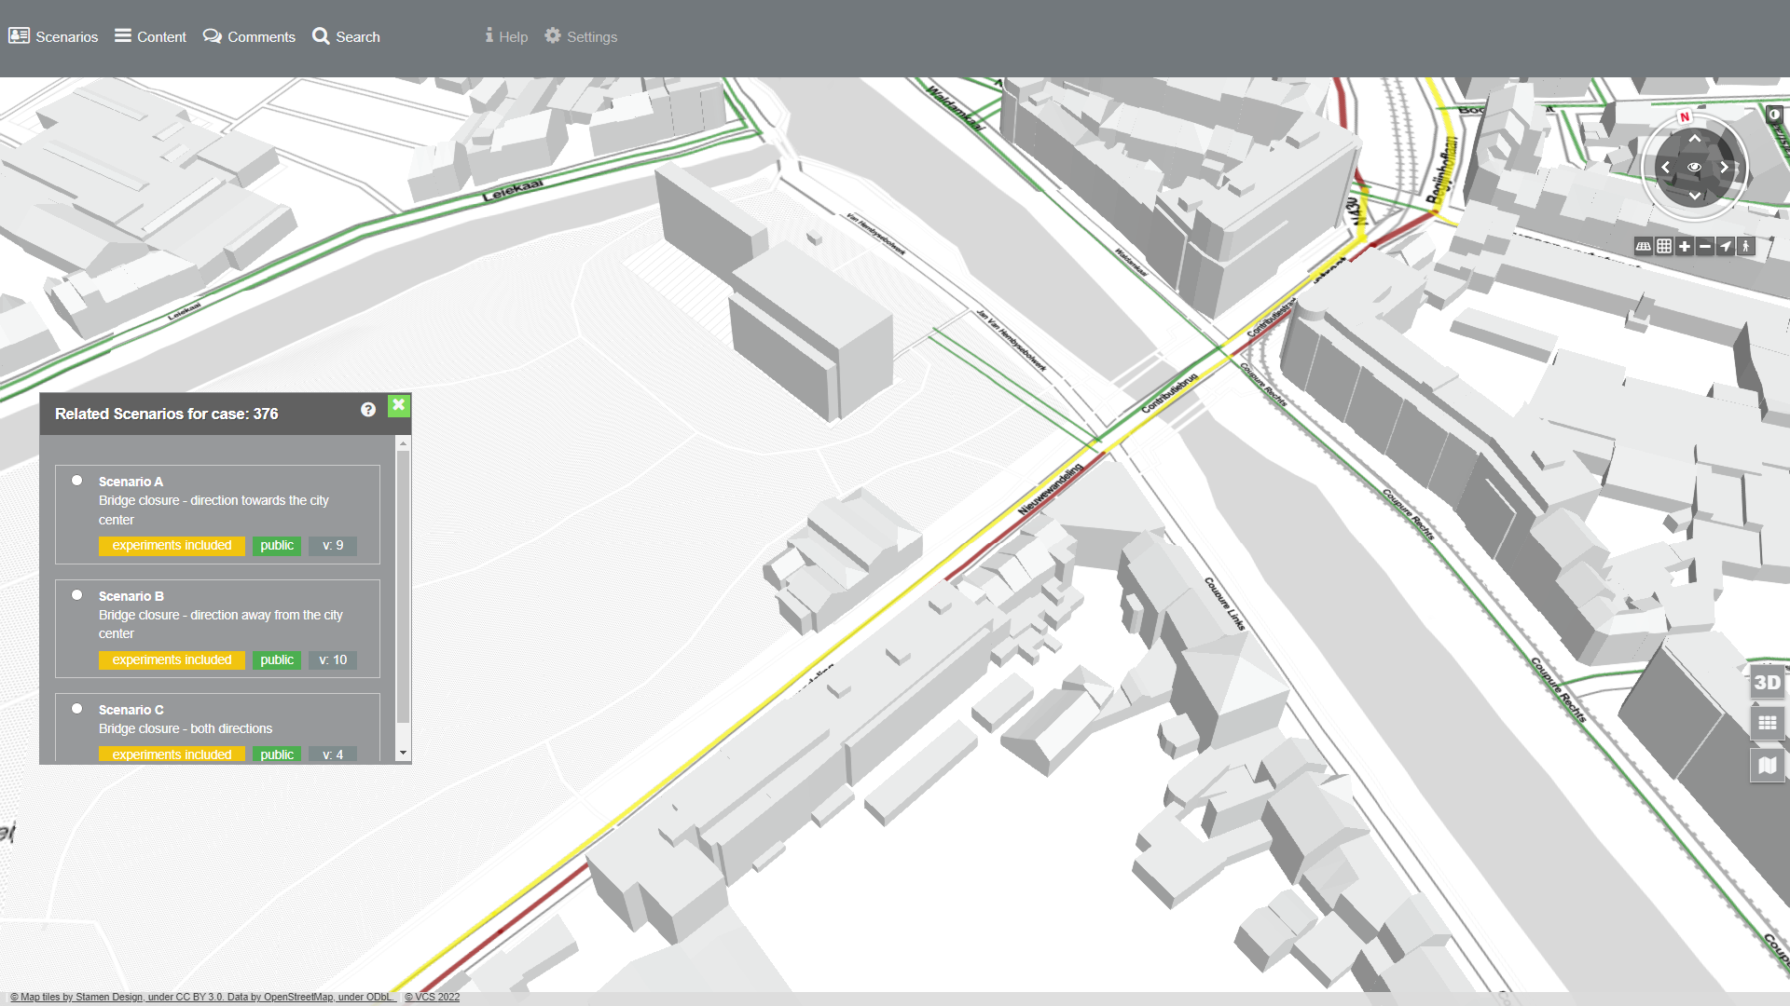
Task: Select Scenario B radio button
Action: point(77,595)
